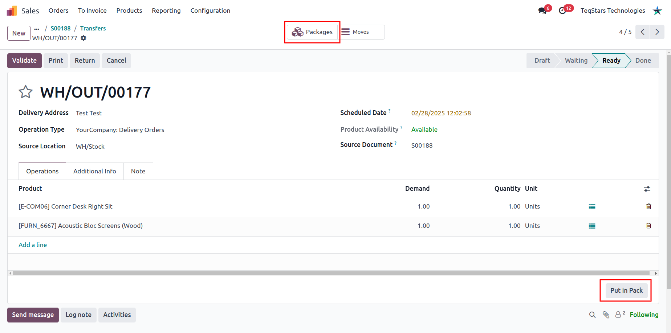The width and height of the screenshot is (671, 333).
Task: Click the user avatar star icon
Action: (x=658, y=11)
